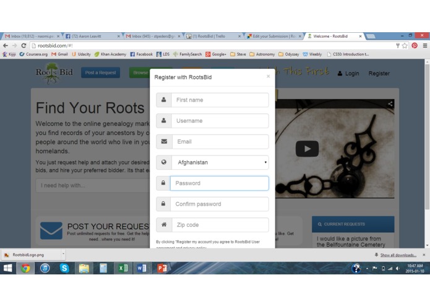Click the Password field
430x306 pixels.
pyautogui.click(x=220, y=183)
